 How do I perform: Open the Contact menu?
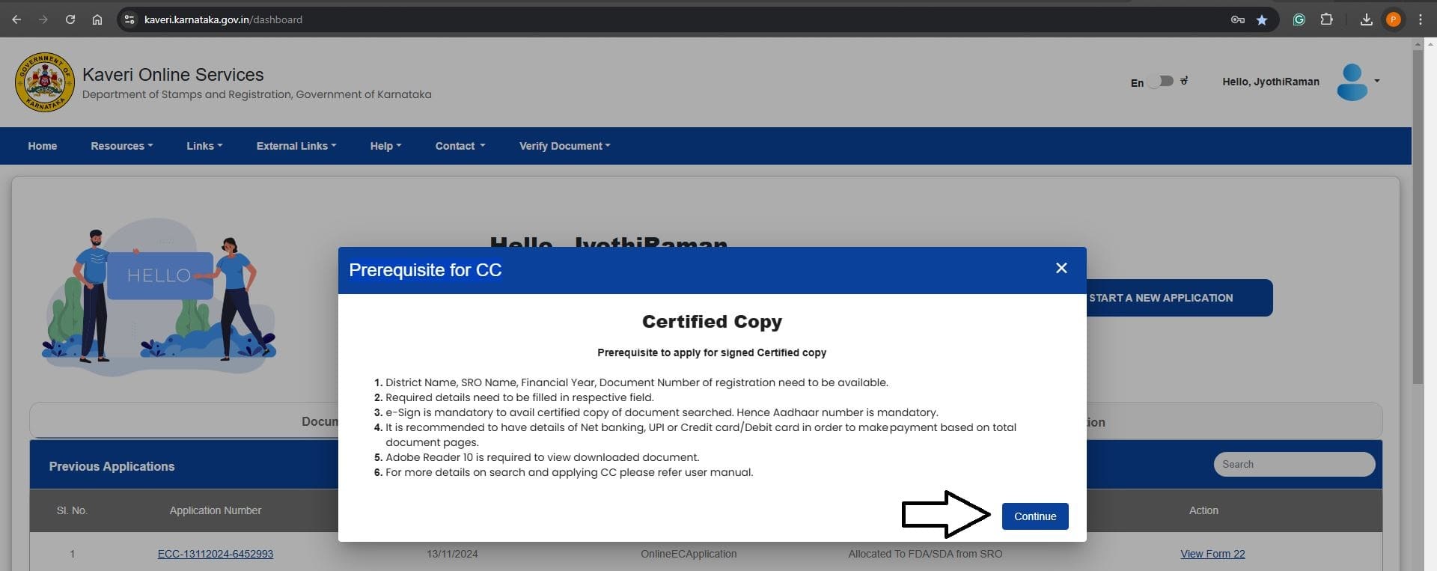460,146
